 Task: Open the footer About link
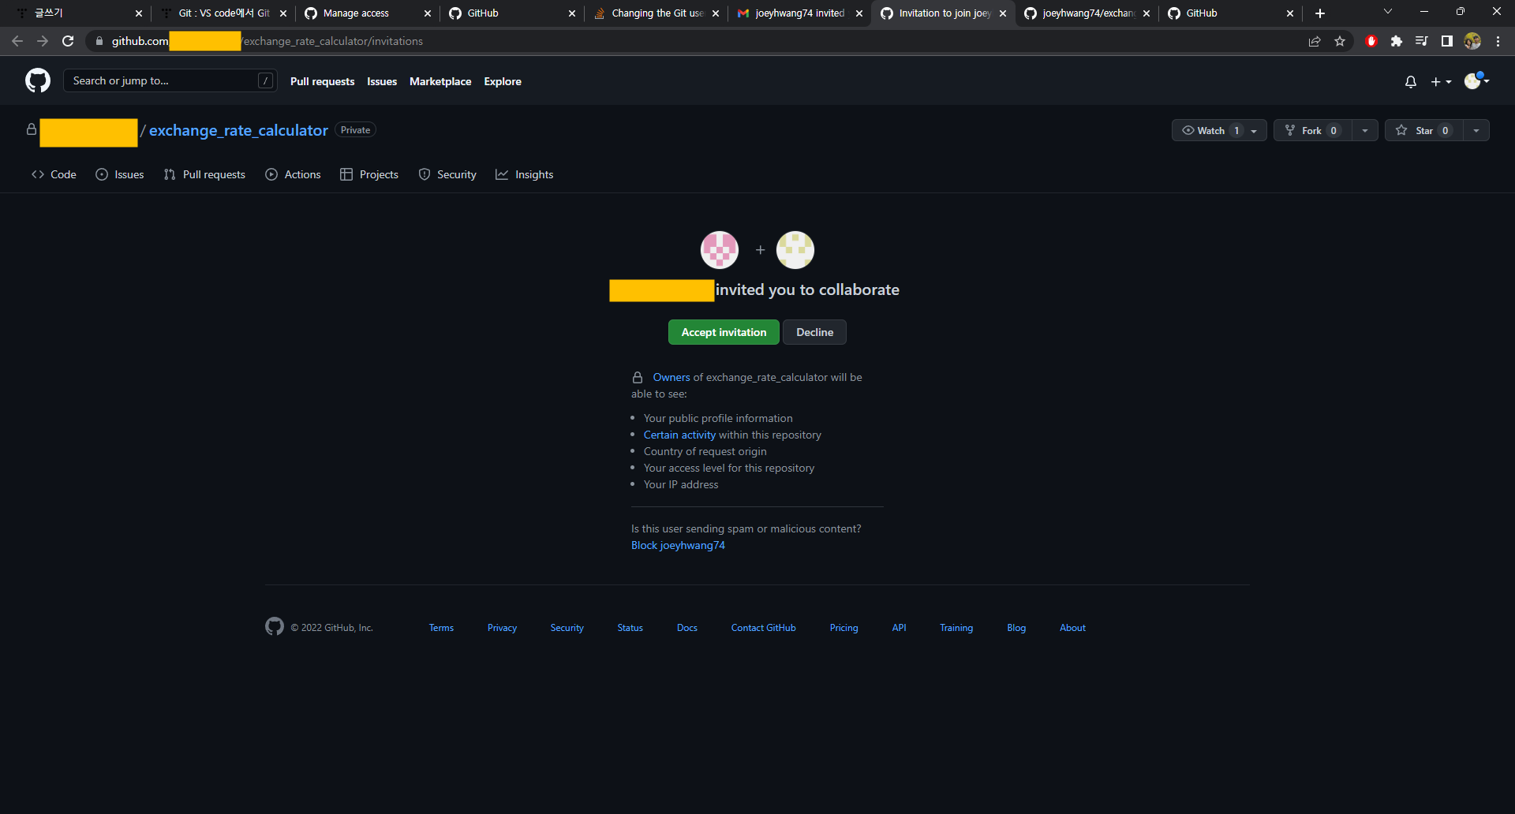click(1072, 628)
